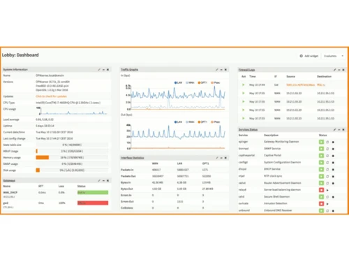This screenshot has width=349, height=262.
Task: Restart the DHCP Service
Action: pos(327,169)
